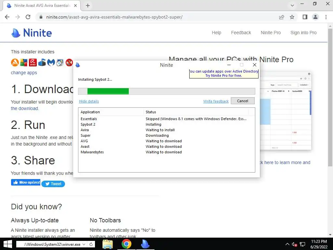Click the Try Ninite Pro tooltip

click(224, 74)
